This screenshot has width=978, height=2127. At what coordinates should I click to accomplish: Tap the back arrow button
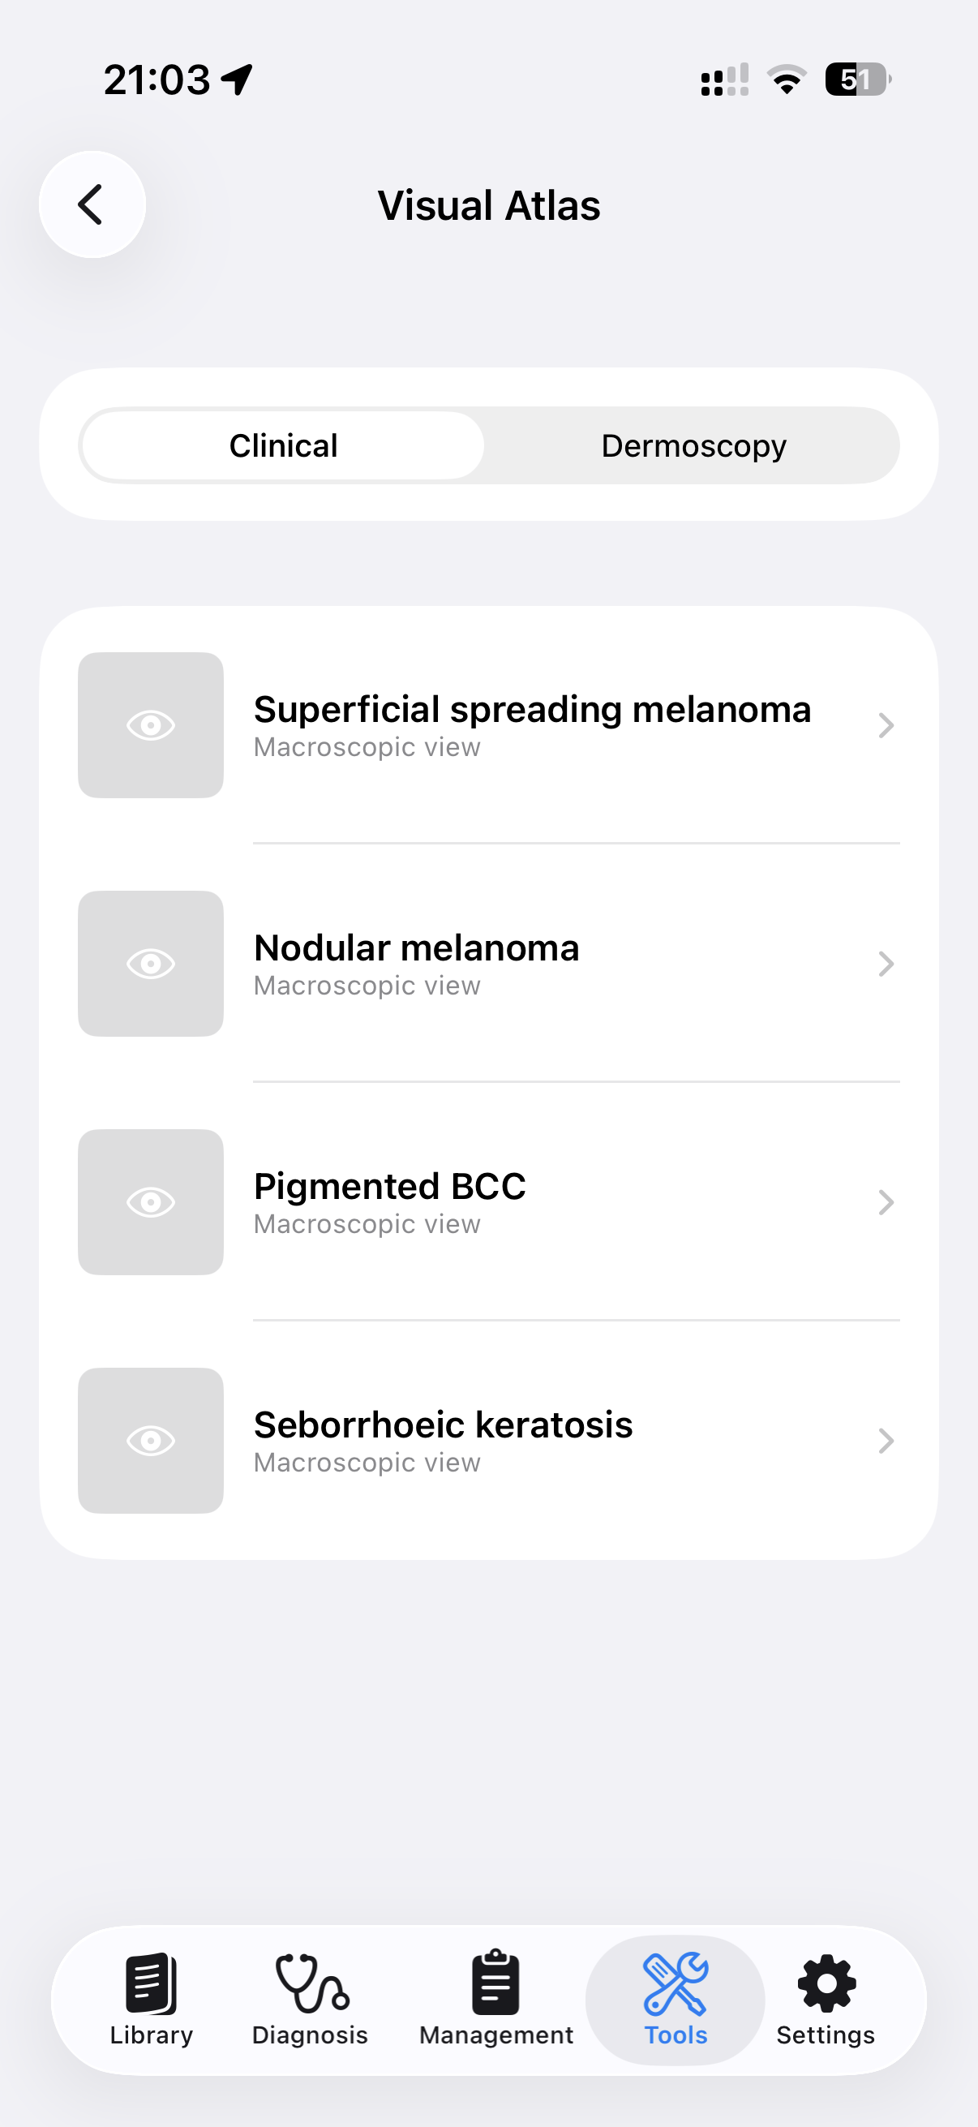(x=92, y=204)
